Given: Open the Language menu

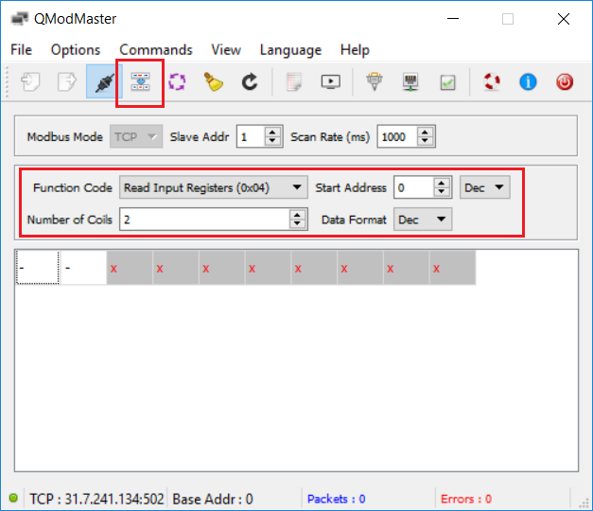Looking at the screenshot, I should click(x=290, y=50).
